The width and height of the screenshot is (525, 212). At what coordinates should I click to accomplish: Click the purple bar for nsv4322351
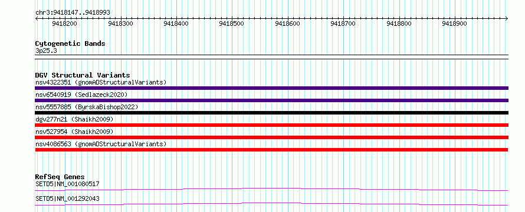click(271, 88)
